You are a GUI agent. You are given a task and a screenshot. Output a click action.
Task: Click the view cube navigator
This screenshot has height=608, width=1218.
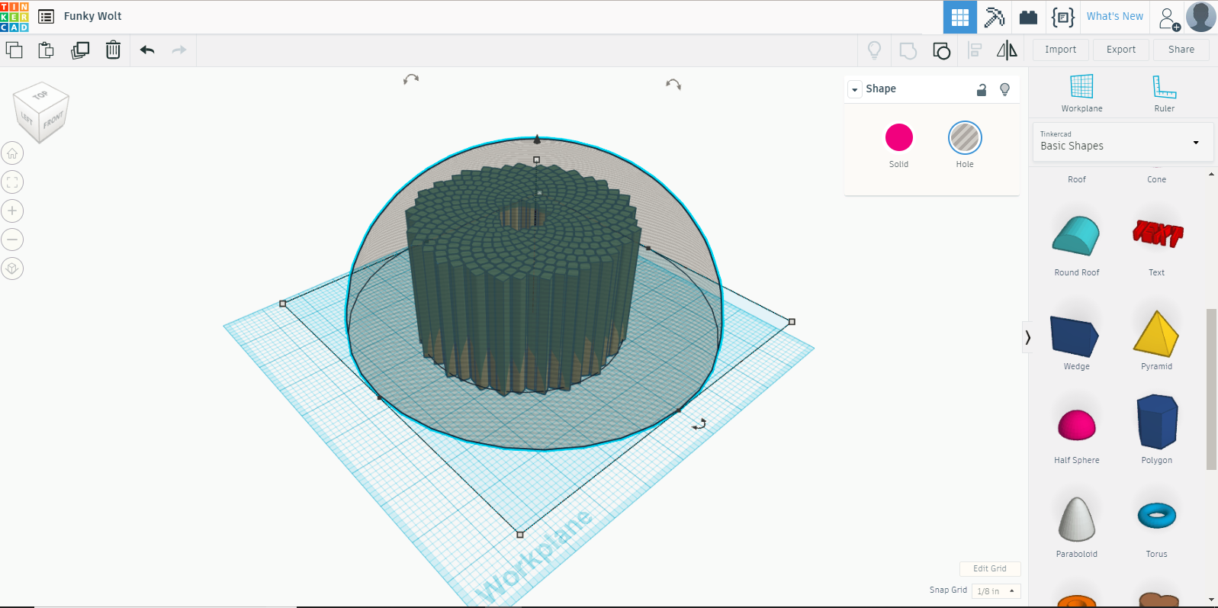tap(41, 112)
